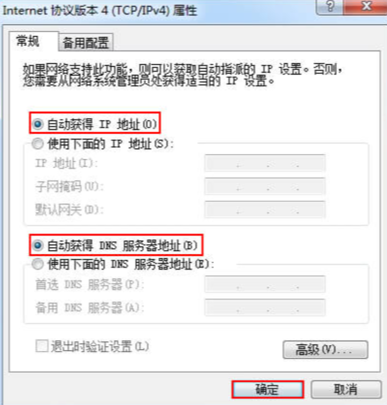The width and height of the screenshot is (387, 405).
Task: Select 使用下面的 IP 地址 radio option
Action: (x=37, y=144)
